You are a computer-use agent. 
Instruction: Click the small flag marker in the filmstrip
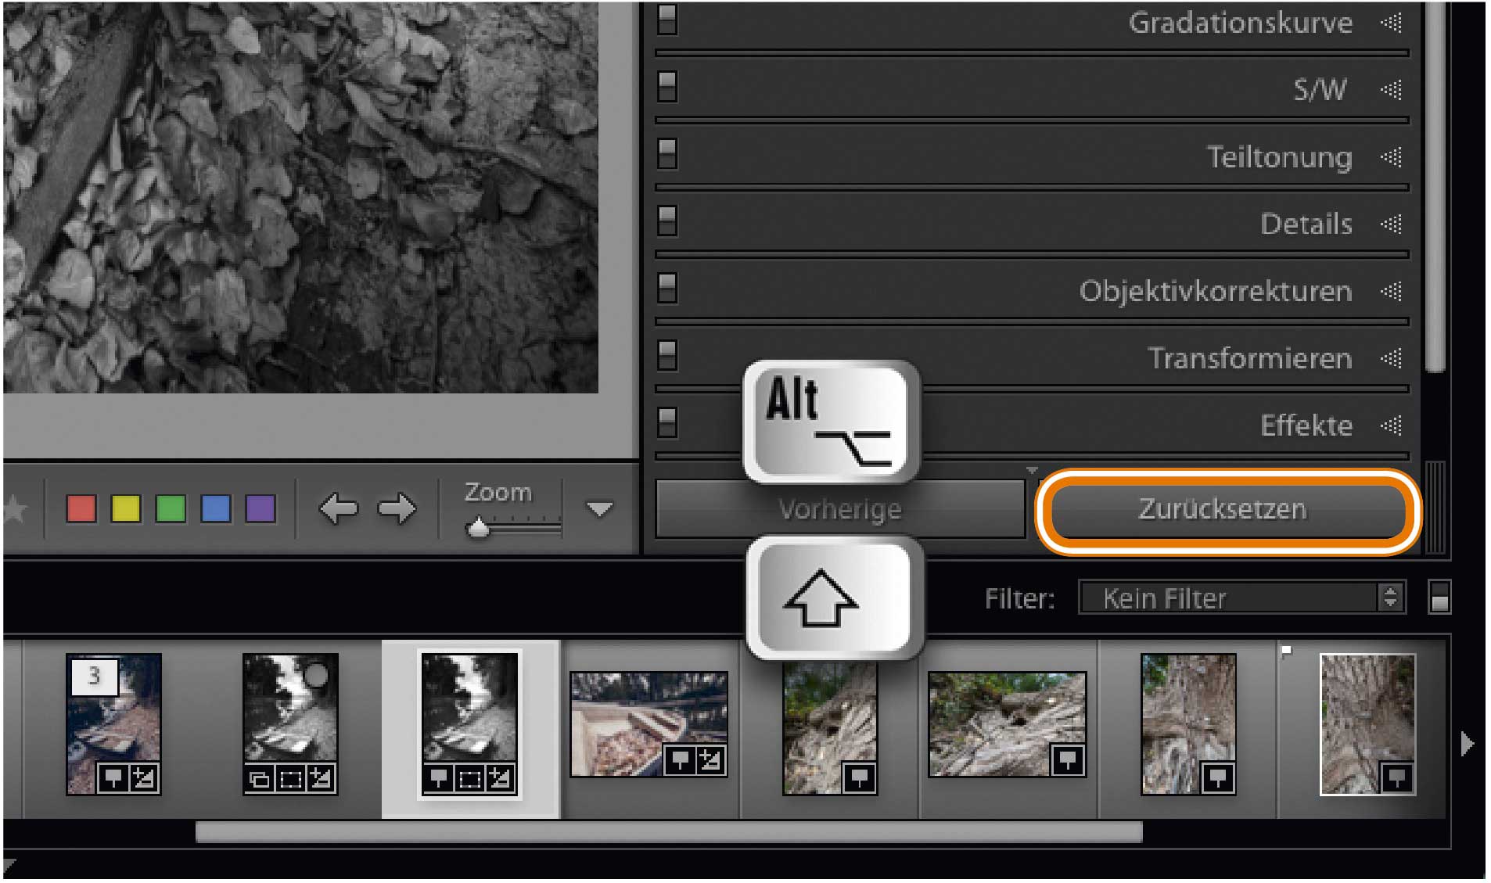coord(1286,650)
